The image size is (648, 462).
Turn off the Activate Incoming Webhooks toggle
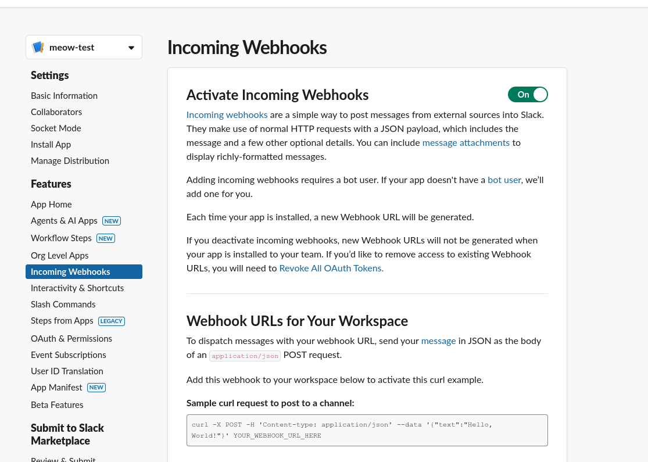coord(528,95)
